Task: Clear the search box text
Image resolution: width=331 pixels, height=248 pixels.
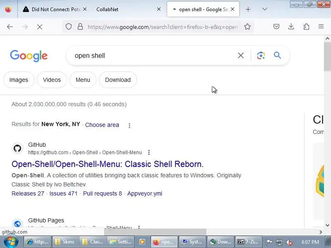Action: tap(241, 55)
